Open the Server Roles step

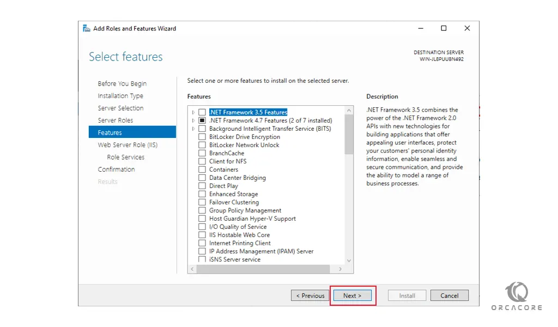(x=116, y=120)
